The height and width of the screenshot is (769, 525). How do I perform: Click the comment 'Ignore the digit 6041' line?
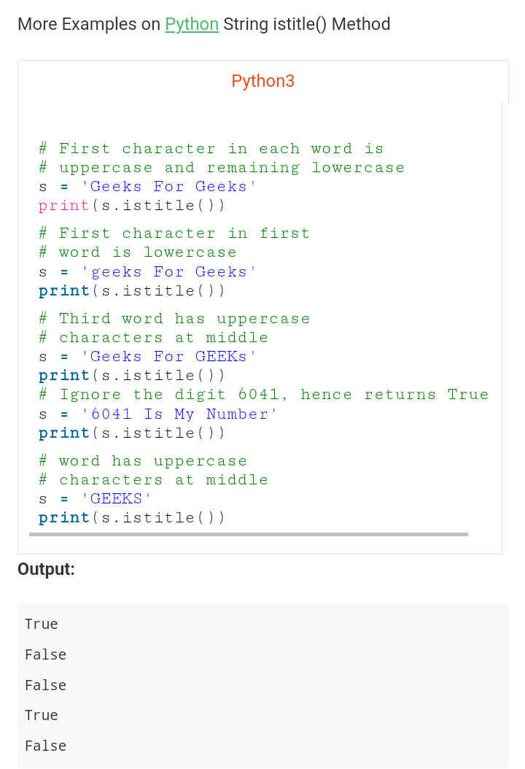tap(264, 395)
